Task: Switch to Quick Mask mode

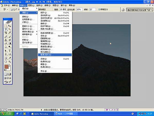Action: (x=10, y=74)
